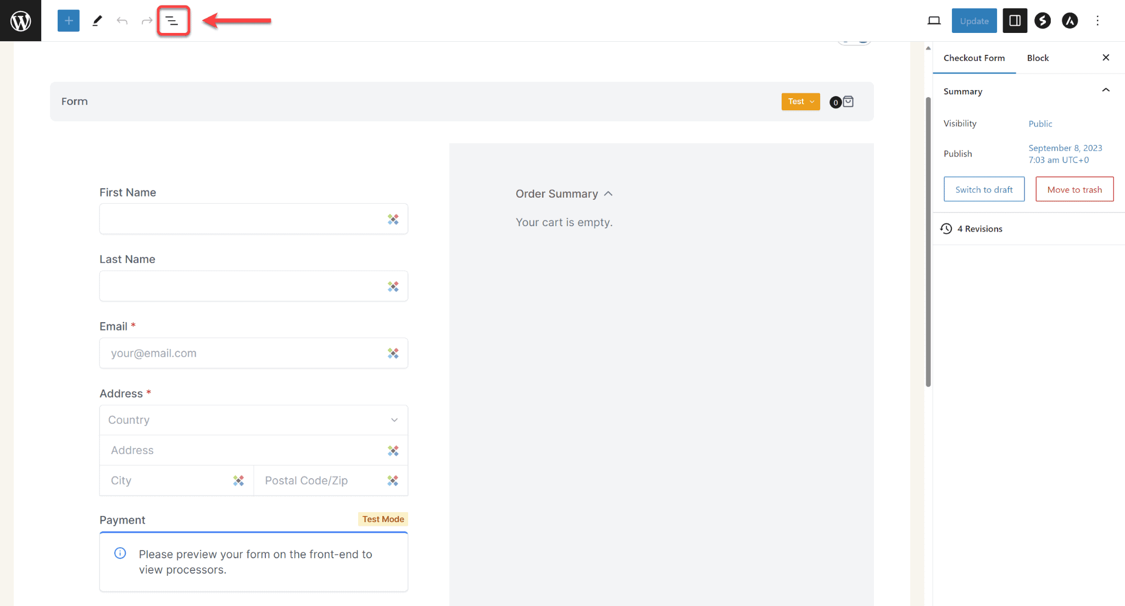Expand the Order Summary section

tap(609, 193)
